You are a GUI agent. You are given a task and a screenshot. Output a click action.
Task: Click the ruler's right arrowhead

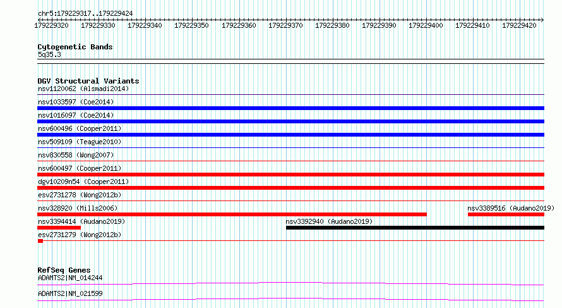coord(542,20)
